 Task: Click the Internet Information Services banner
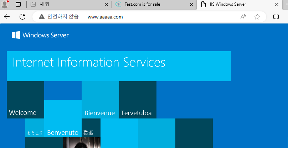click(119, 66)
